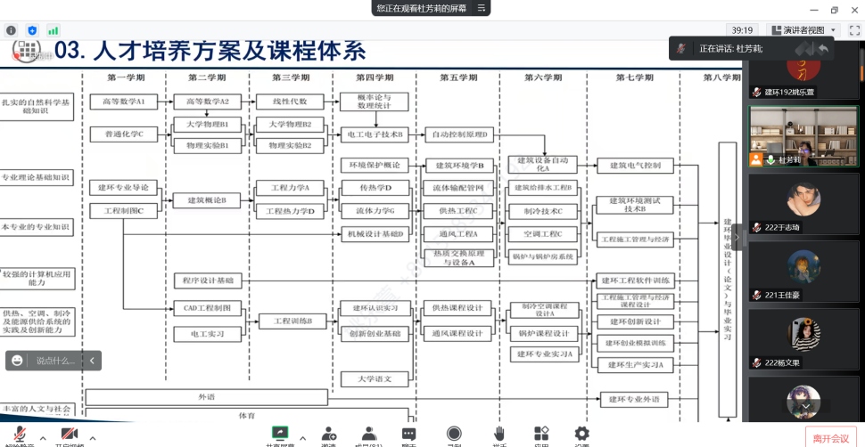This screenshot has height=447, width=865.
Task: Click the 说点什么 chat input box
Action: click(x=54, y=361)
